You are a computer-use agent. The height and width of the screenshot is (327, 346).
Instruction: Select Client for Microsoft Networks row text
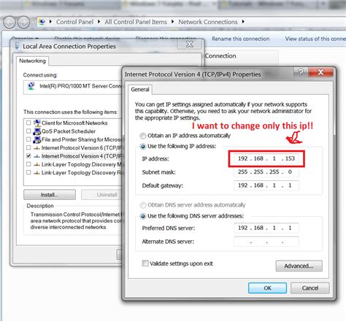[x=74, y=123]
